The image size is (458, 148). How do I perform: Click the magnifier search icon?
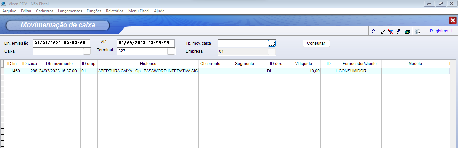point(399,32)
